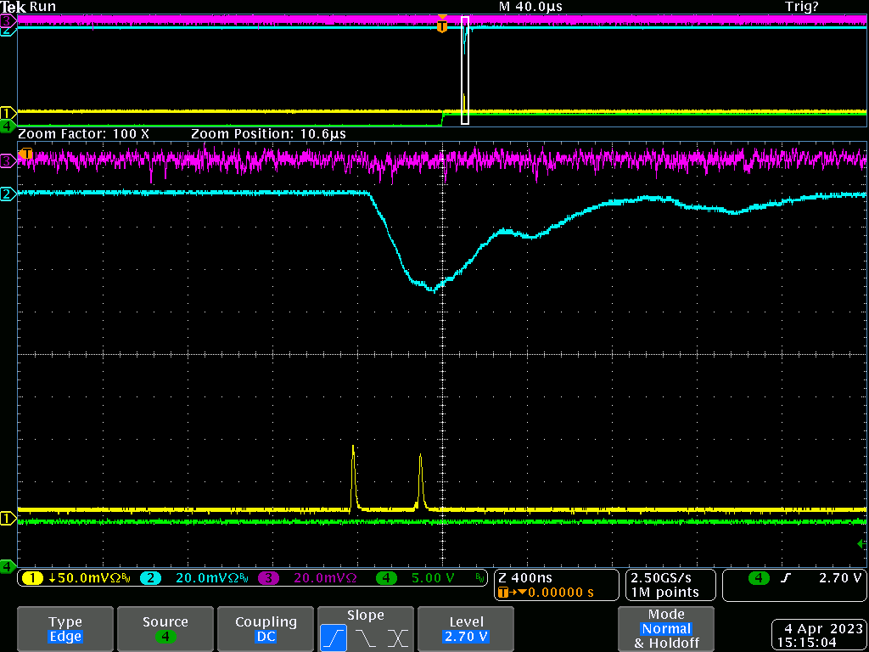Viewport: 869px width, 652px height.
Task: Click channel 1 ground marker in zoom view
Action: click(8, 518)
